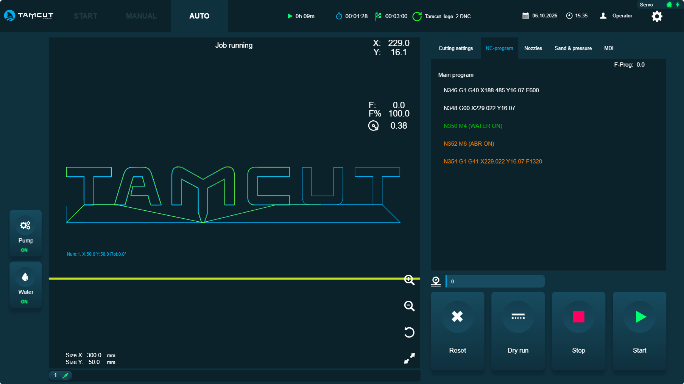Click the line number input field
This screenshot has width=684, height=384.
click(x=495, y=281)
